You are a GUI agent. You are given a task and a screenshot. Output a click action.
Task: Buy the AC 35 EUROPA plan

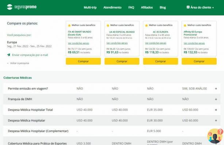(x=160, y=61)
